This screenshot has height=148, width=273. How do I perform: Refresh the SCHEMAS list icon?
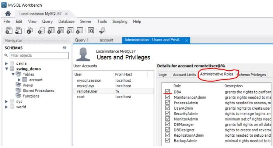click(64, 47)
